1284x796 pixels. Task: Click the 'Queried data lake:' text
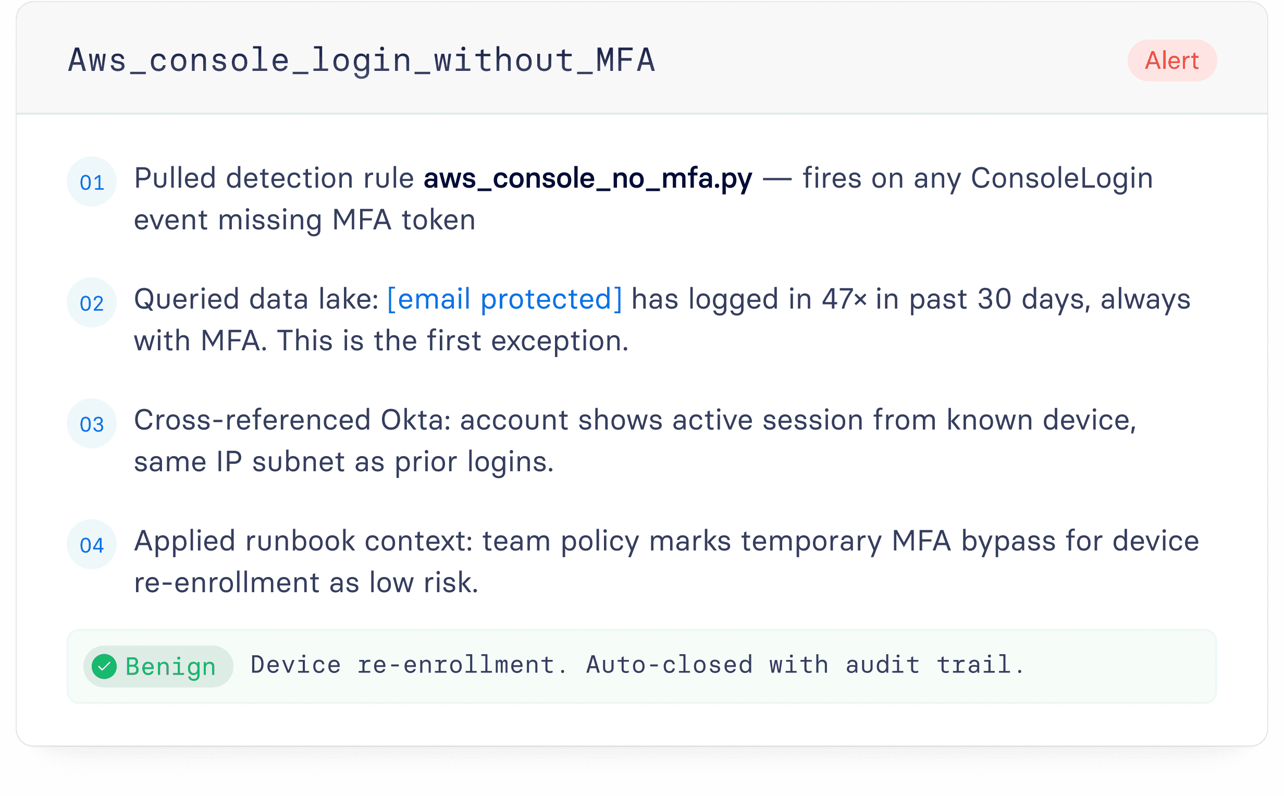(256, 299)
